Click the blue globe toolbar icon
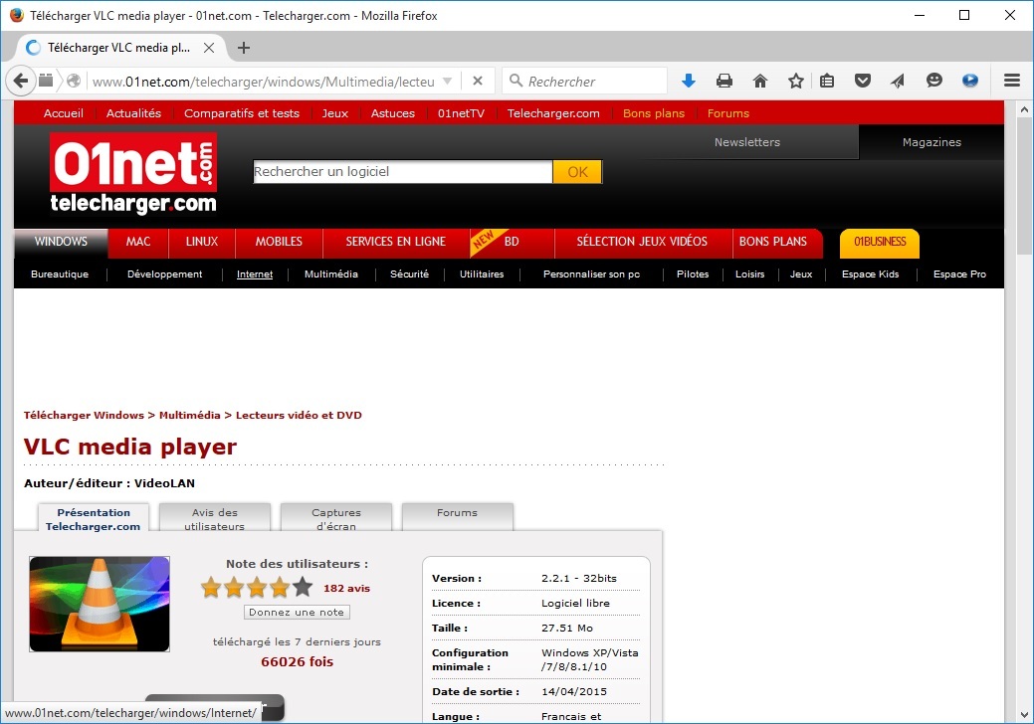This screenshot has height=724, width=1034. pos(970,81)
